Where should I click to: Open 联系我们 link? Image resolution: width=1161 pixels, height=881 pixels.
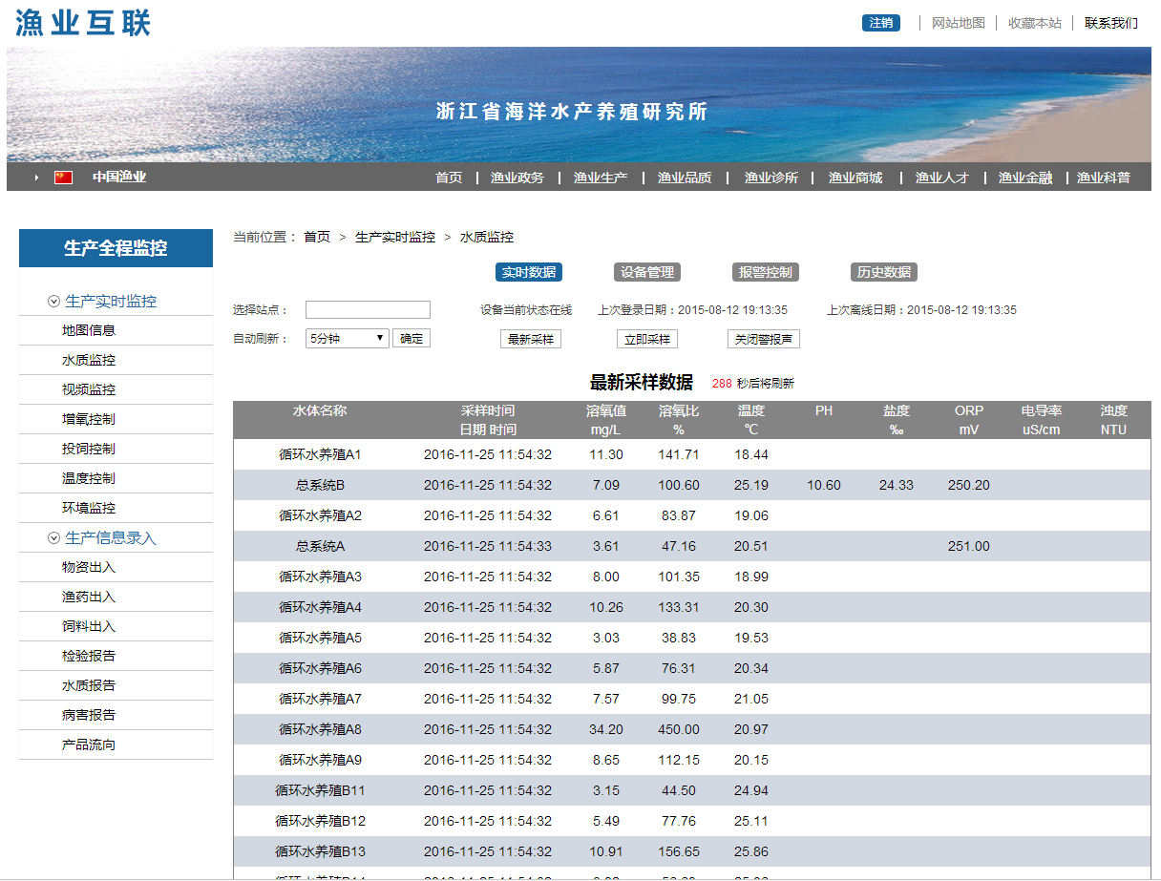pyautogui.click(x=1111, y=23)
